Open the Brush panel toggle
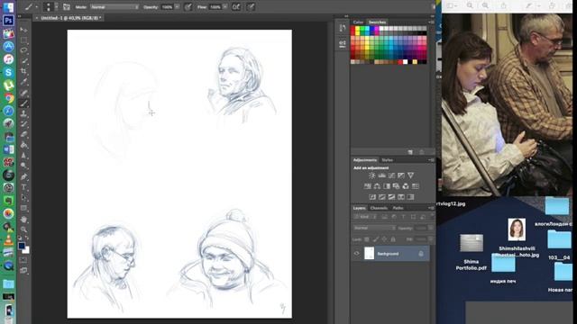This screenshot has width=577, height=324. click(x=66, y=6)
